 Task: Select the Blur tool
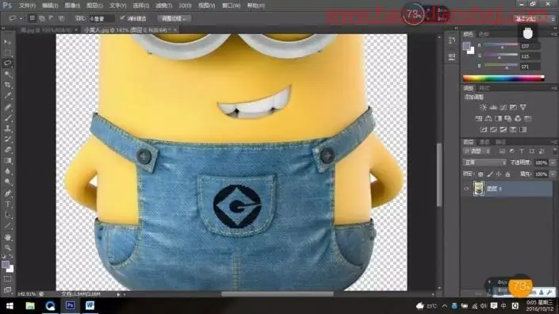[x=7, y=171]
